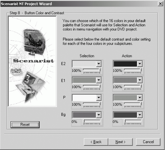Click the Bg row label
The width and height of the screenshot is (165, 150).
point(63,115)
